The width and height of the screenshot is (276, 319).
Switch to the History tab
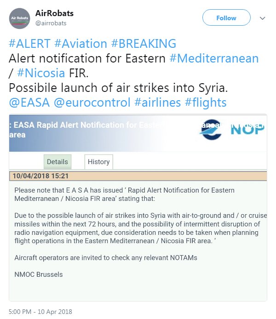98,162
